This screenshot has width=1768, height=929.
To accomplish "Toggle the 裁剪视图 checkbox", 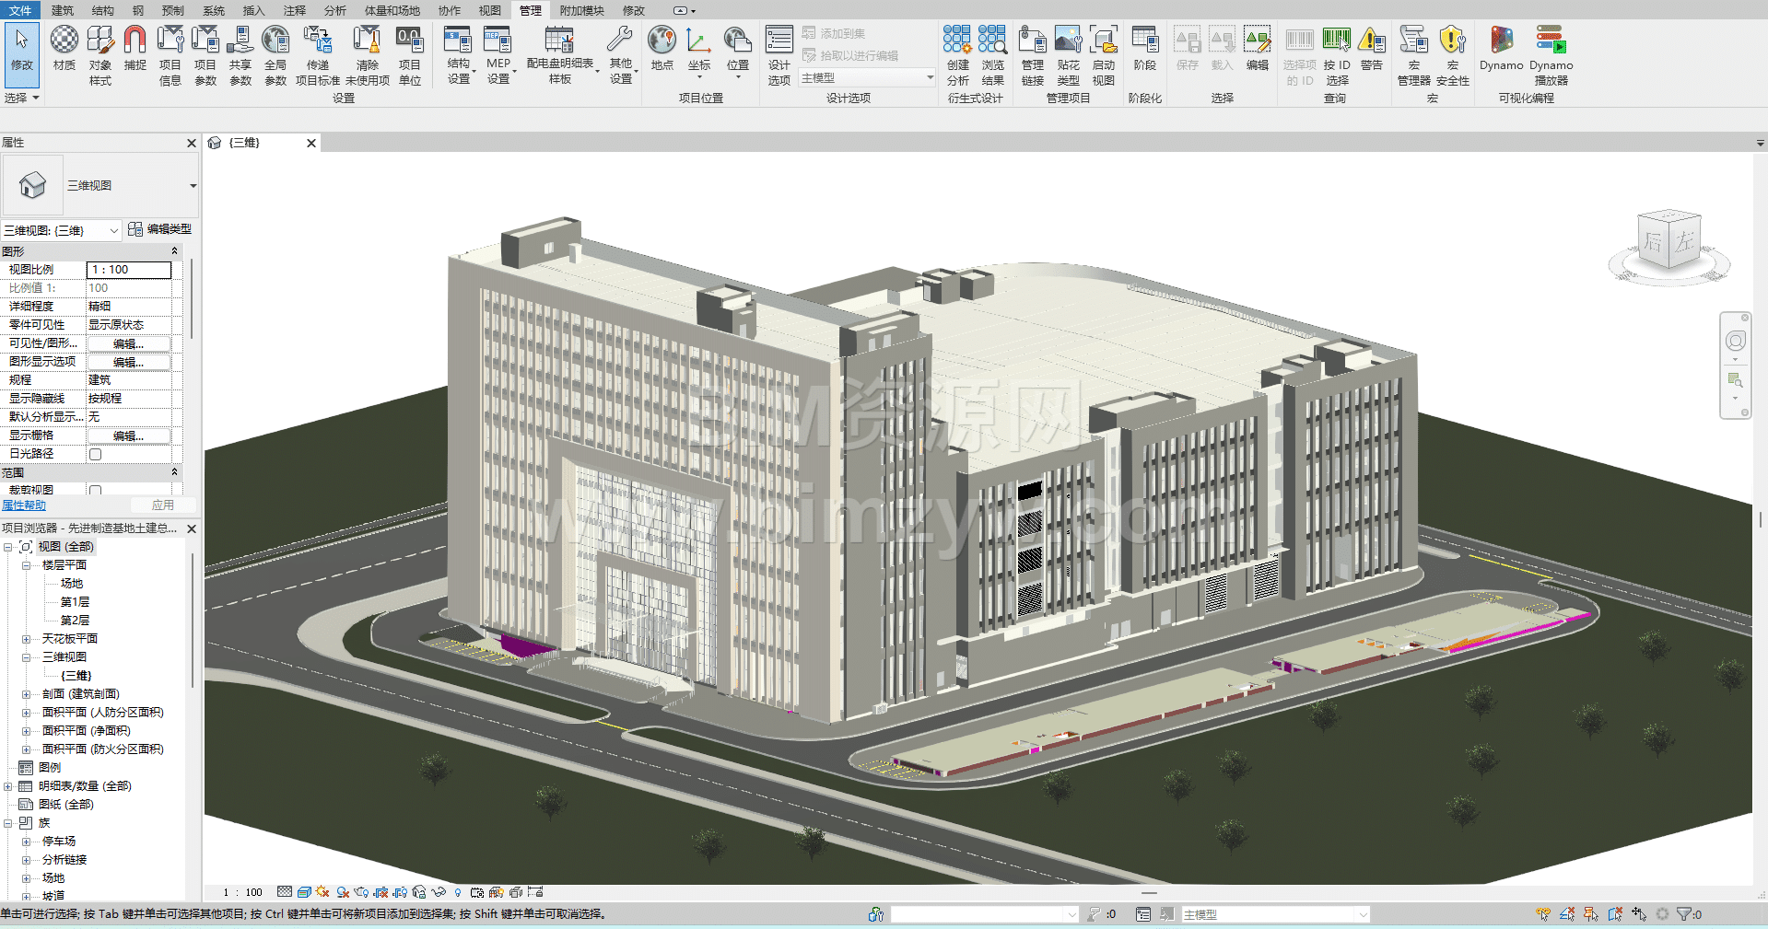I will pos(95,491).
